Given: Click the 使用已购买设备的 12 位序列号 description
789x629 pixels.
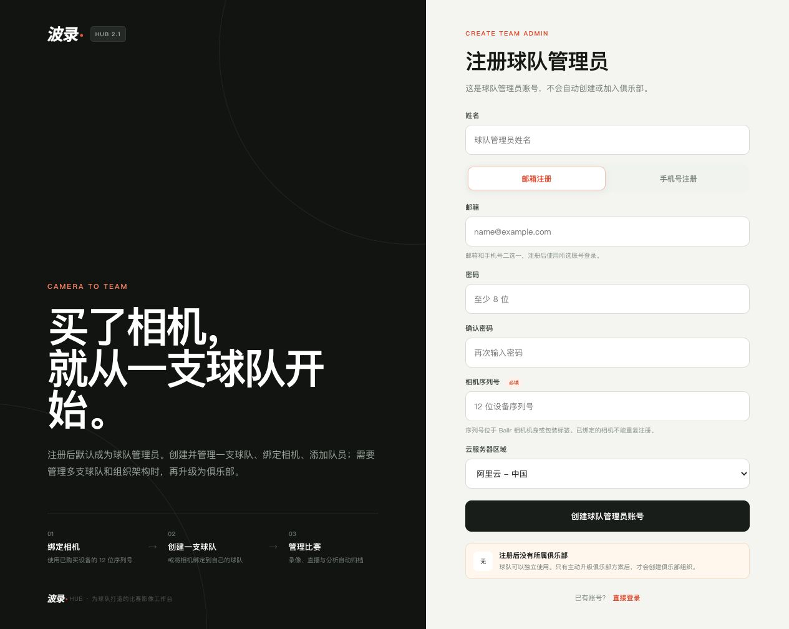Looking at the screenshot, I should click(x=90, y=560).
